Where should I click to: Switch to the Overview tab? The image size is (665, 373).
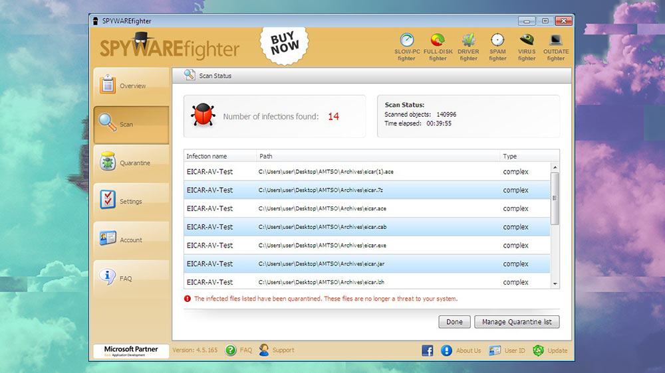point(131,85)
